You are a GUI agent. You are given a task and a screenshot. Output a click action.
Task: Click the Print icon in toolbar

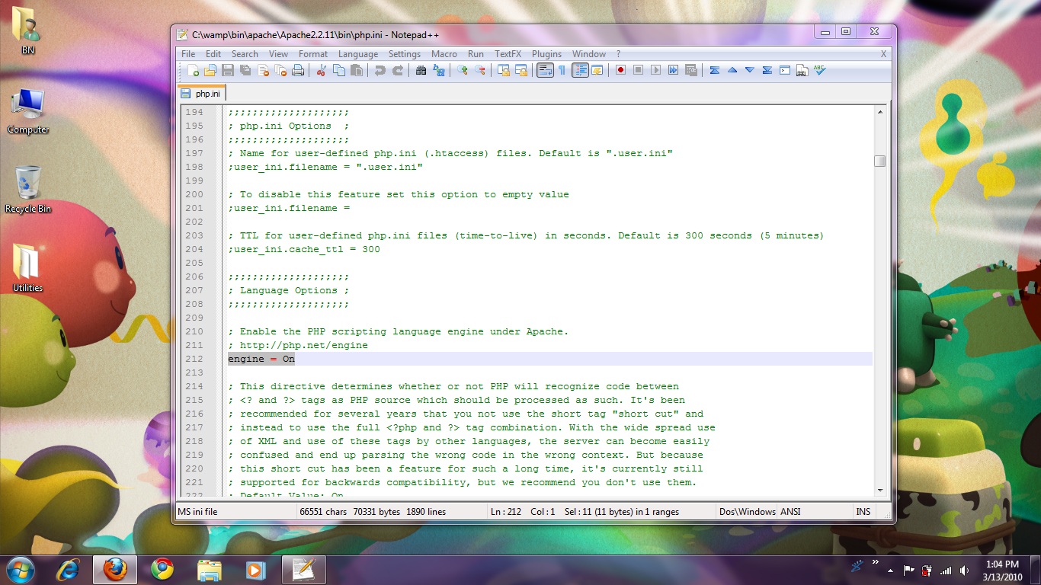(298, 70)
